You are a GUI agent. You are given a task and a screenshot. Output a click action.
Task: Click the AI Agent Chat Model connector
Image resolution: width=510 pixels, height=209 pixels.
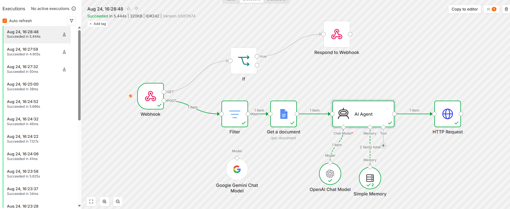[343, 127]
